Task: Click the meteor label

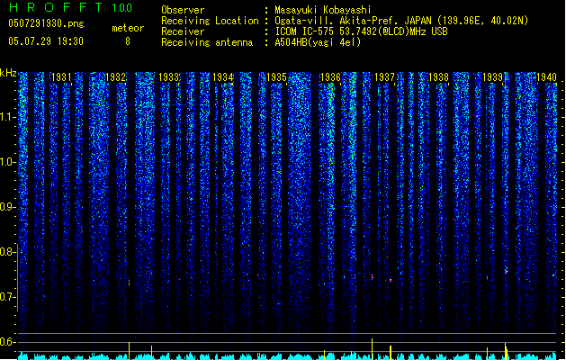Action: [x=128, y=28]
